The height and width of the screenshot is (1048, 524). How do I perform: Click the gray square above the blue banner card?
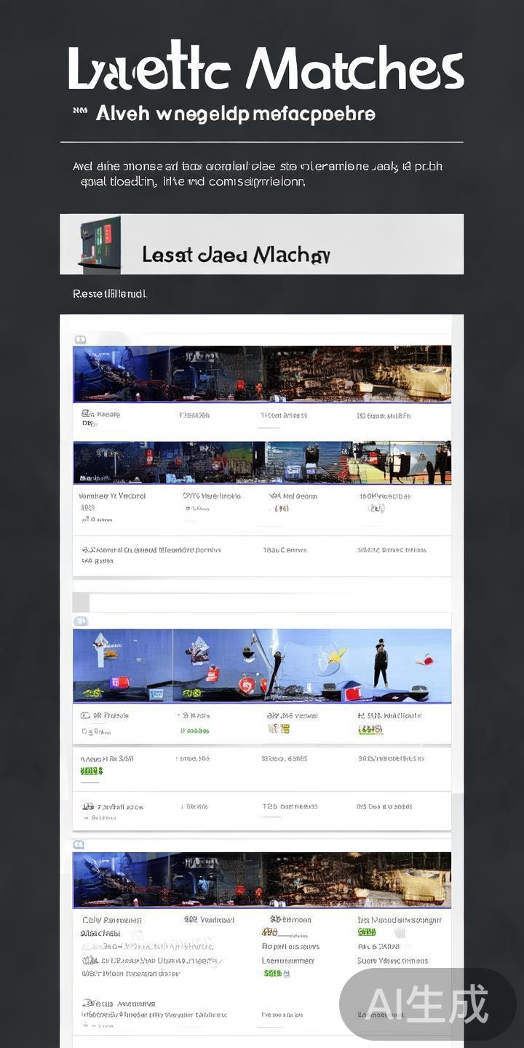coord(81,602)
